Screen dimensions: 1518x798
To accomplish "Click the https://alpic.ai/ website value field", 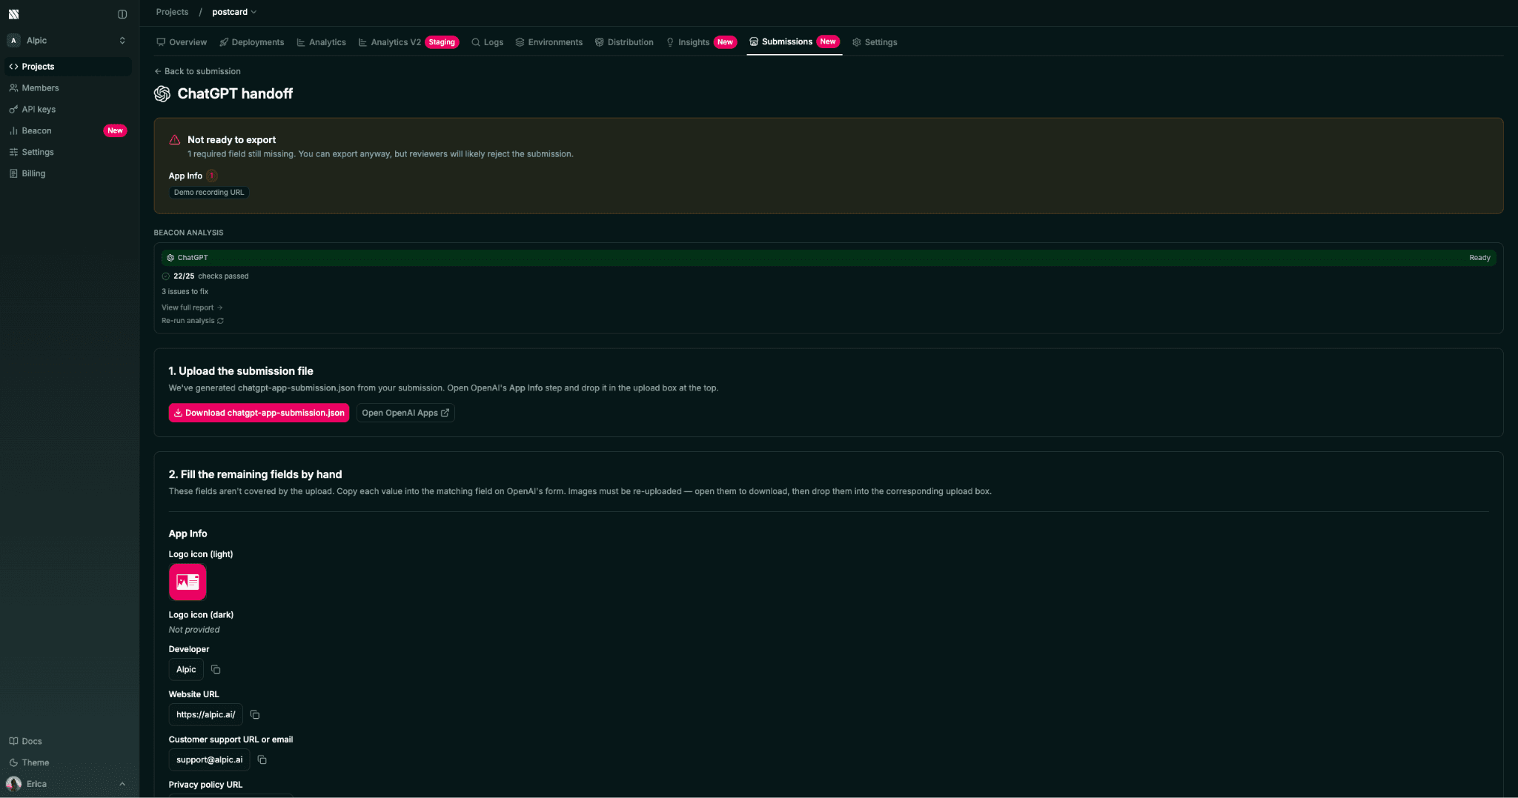I will click(x=206, y=715).
